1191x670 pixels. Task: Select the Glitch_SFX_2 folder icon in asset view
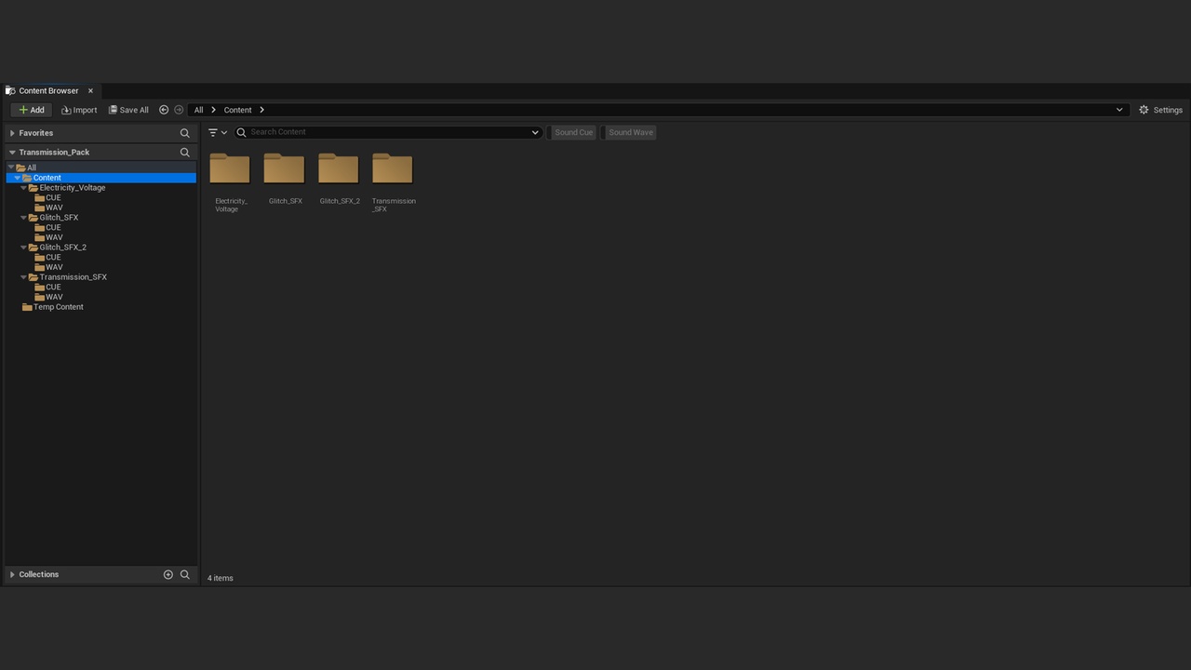[x=339, y=168]
